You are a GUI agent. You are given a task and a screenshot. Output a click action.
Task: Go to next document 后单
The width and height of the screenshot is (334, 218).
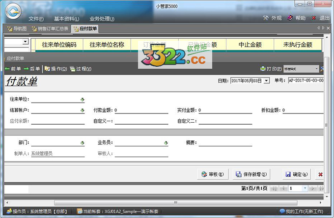pos(32,69)
